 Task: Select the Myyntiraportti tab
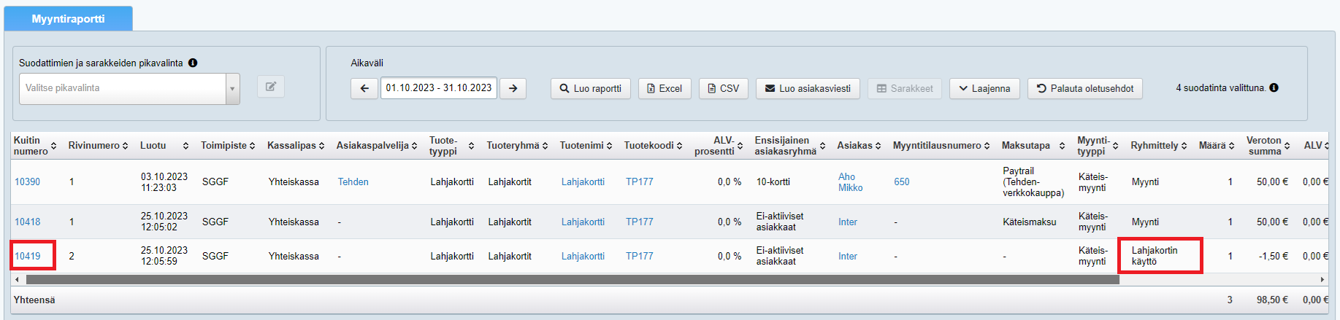(68, 19)
